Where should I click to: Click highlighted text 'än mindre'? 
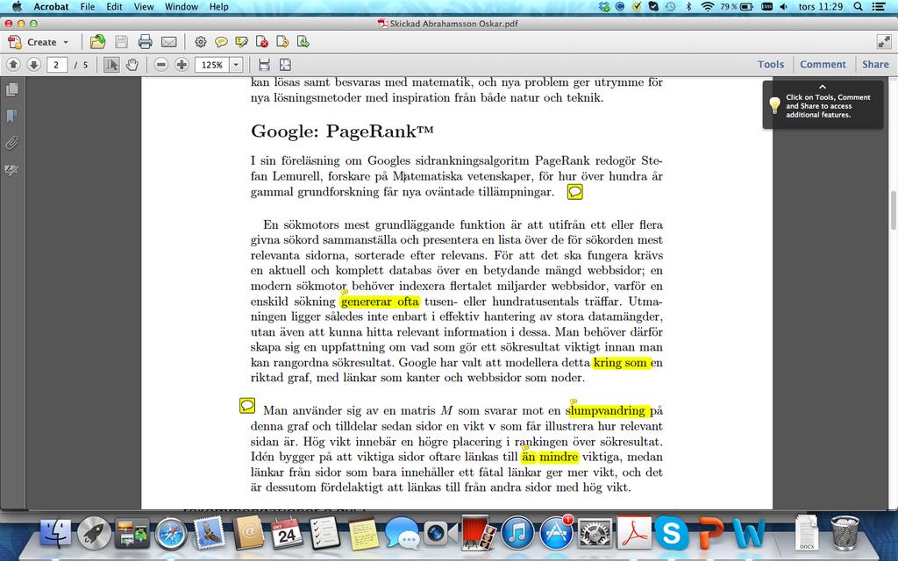point(550,458)
